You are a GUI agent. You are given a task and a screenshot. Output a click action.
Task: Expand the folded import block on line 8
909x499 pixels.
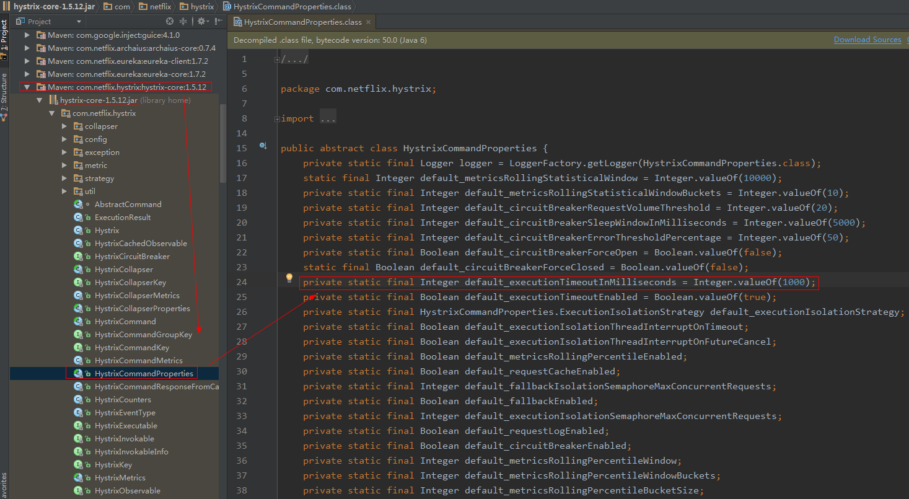(277, 119)
